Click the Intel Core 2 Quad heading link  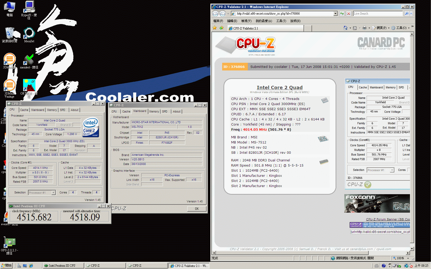click(x=280, y=87)
